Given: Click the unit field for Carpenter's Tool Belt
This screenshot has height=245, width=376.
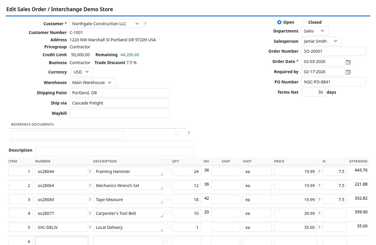Looking at the screenshot, I should tap(257, 213).
